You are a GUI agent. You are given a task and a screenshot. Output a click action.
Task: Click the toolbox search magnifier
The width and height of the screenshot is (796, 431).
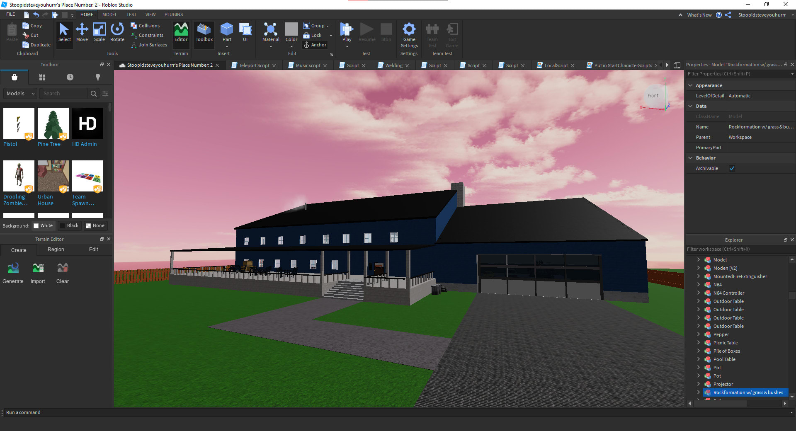click(x=94, y=94)
